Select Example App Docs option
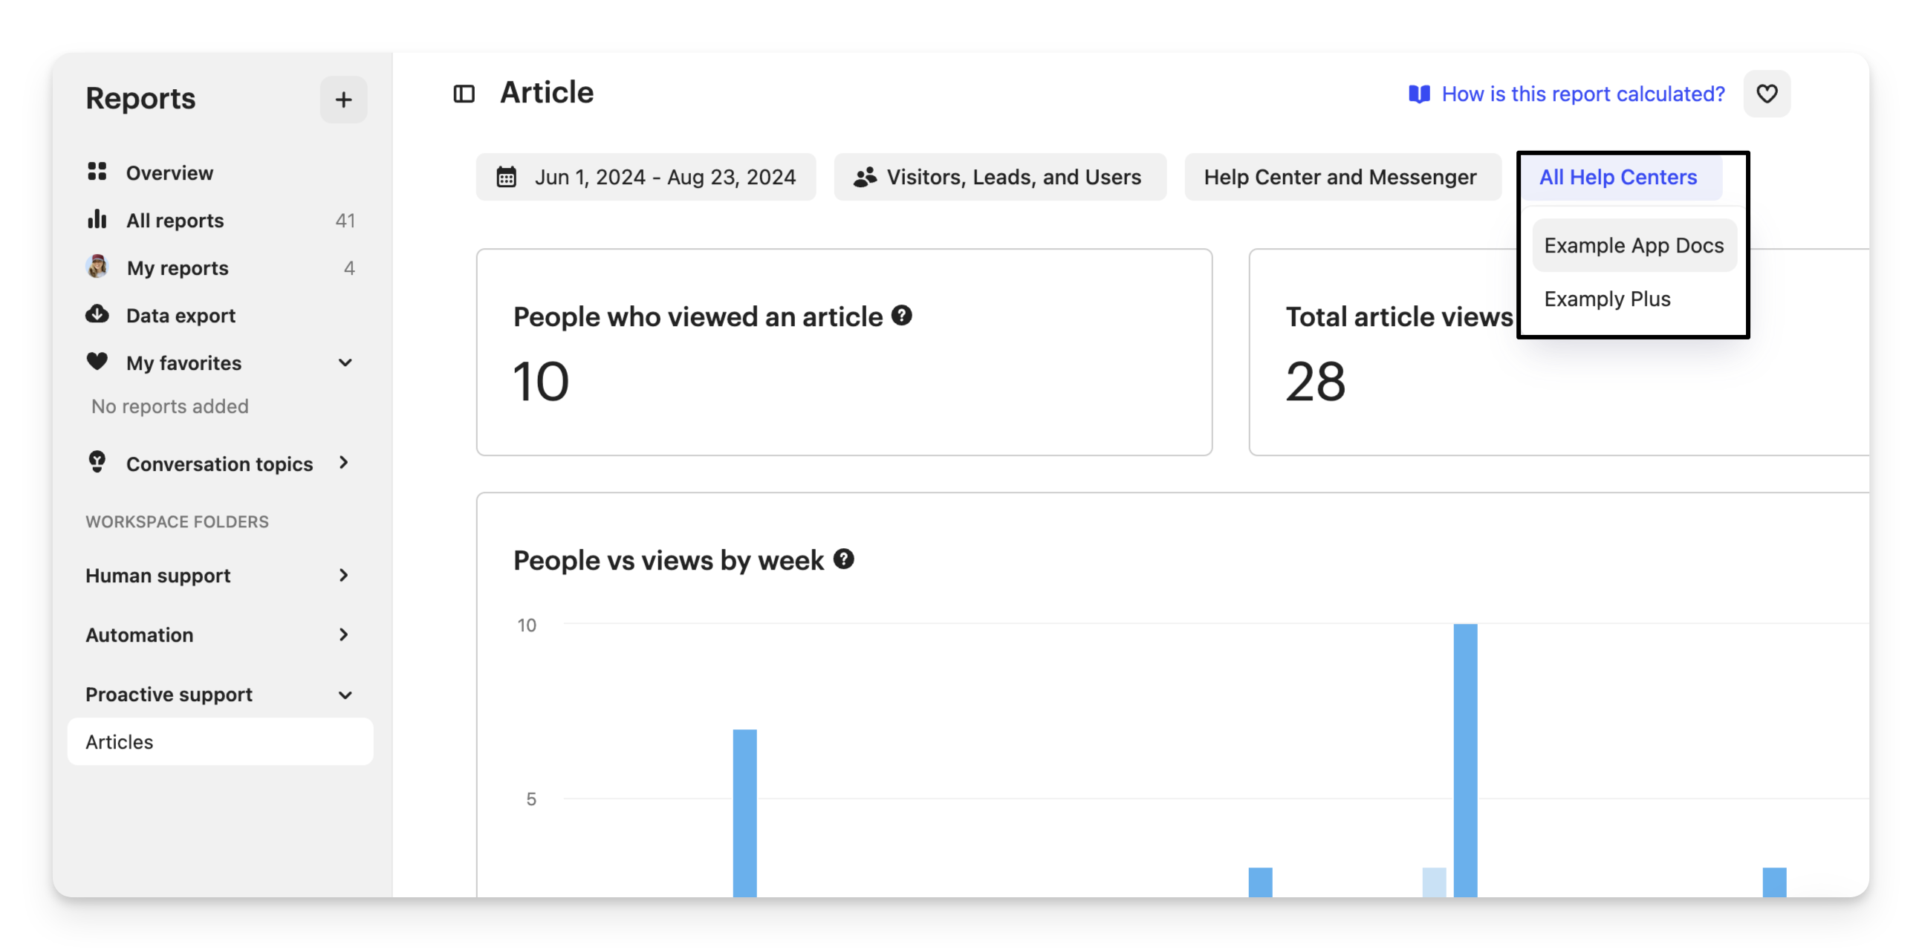This screenshot has height=950, width=1922. click(1633, 245)
